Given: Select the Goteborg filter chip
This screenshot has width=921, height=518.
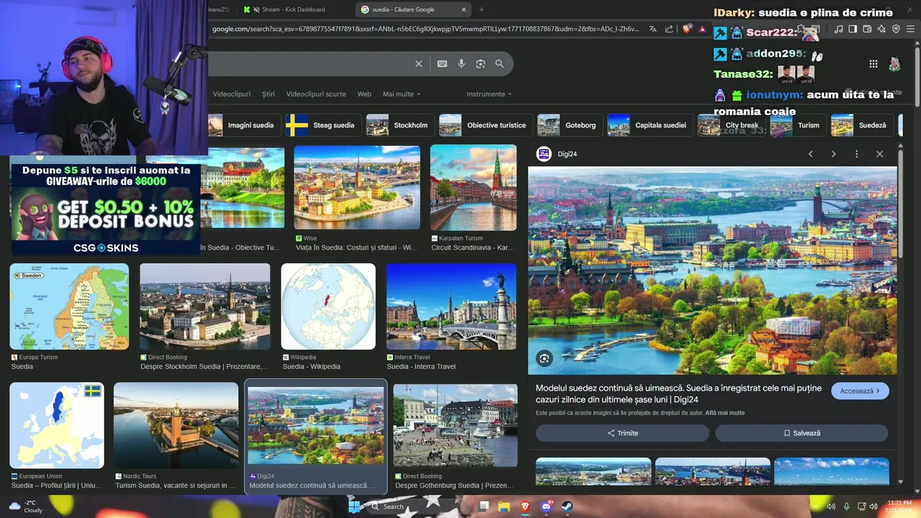Looking at the screenshot, I should (x=569, y=125).
